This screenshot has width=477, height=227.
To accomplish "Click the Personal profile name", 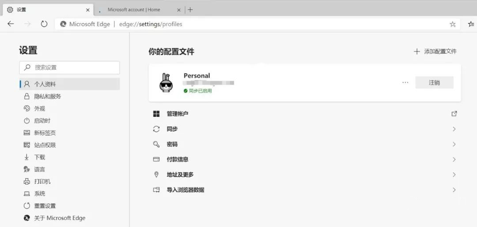I will [197, 75].
